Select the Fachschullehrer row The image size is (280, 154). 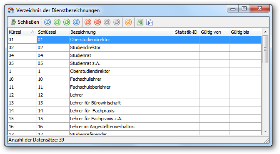pyautogui.click(x=135, y=79)
